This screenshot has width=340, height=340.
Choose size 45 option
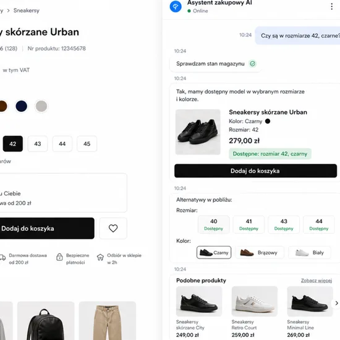pyautogui.click(x=87, y=144)
